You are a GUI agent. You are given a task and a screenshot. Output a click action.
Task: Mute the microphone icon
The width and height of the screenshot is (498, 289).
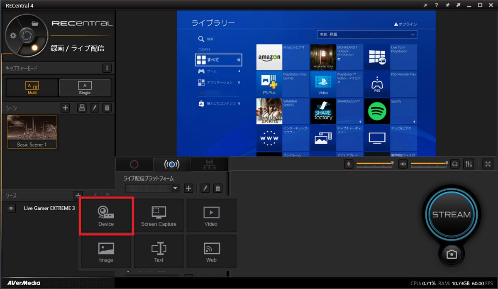[349, 164]
